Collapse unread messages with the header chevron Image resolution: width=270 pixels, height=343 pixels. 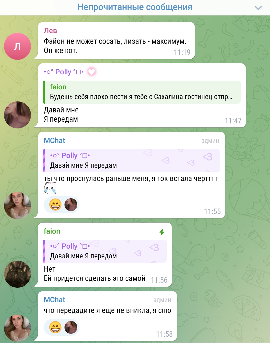point(258,8)
